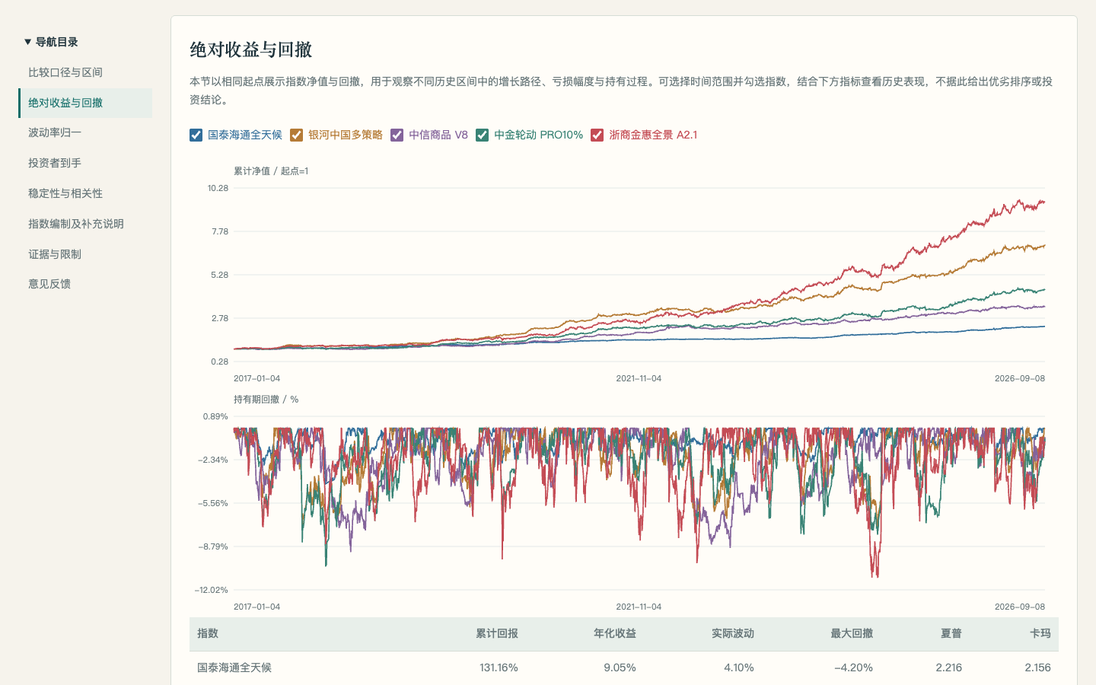Go to 比较口径与区间 section

85,72
